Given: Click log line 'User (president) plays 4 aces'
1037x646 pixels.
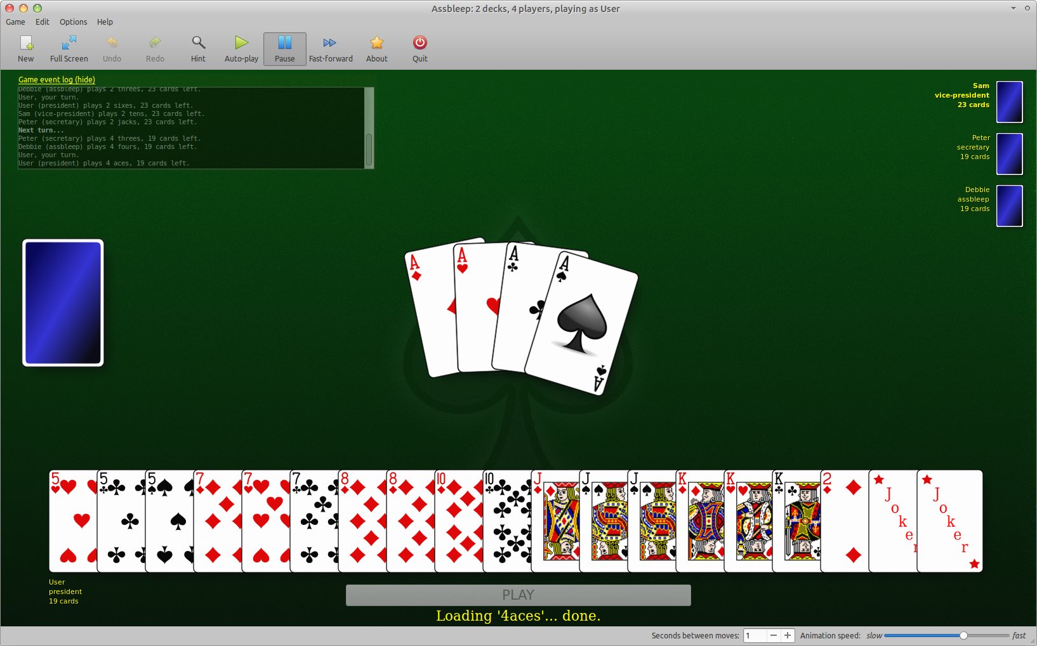Looking at the screenshot, I should (x=103, y=164).
